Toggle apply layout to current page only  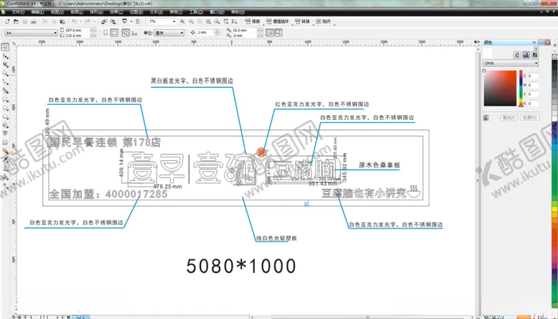(x=134, y=33)
